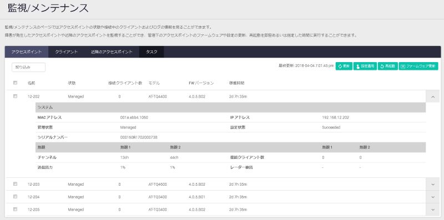The height and width of the screenshot is (220, 444).
Task: Expand the 12-204 row chevron
Action: [433, 197]
